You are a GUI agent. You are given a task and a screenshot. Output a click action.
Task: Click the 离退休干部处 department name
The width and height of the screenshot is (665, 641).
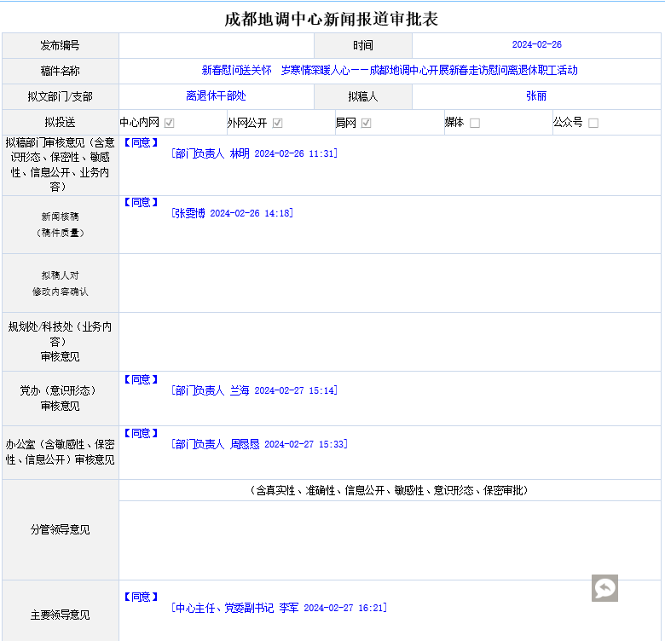[x=216, y=96]
